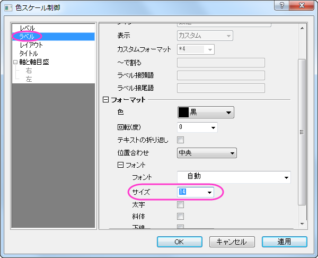
Task: Click the ラベル接頭語 input field
Action: point(221,75)
